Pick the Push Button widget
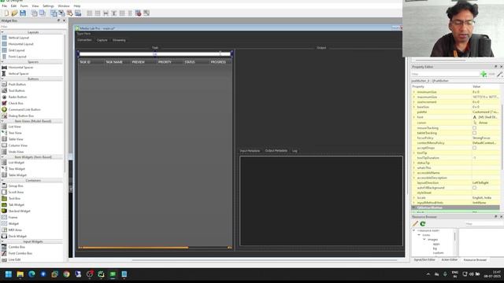The image size is (504, 283). click(x=17, y=84)
